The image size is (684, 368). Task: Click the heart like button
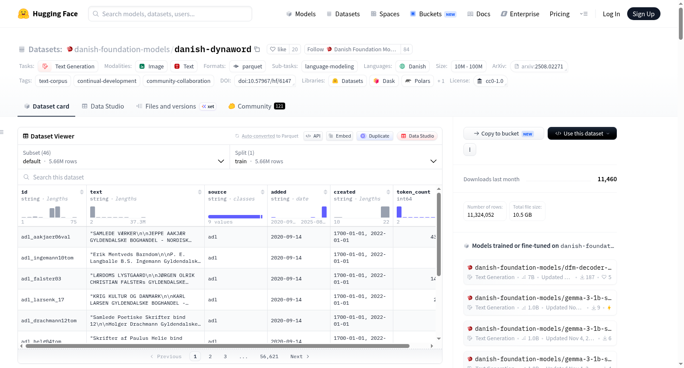(x=278, y=49)
